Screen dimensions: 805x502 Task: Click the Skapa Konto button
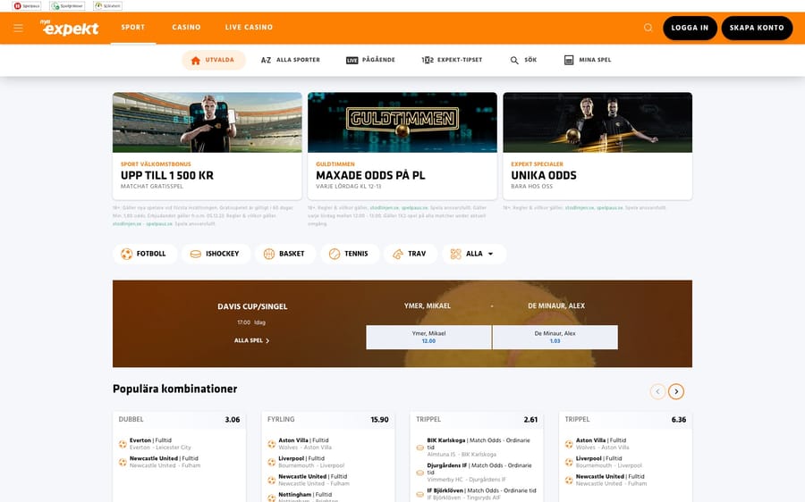point(757,28)
